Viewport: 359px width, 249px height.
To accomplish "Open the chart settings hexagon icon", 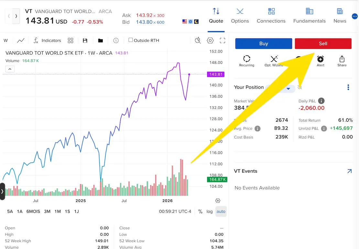I will click(210, 41).
